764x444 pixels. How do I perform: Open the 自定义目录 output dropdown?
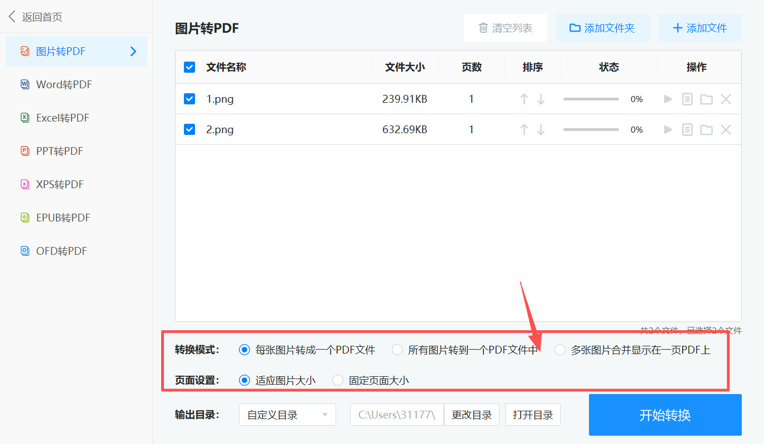coord(287,415)
